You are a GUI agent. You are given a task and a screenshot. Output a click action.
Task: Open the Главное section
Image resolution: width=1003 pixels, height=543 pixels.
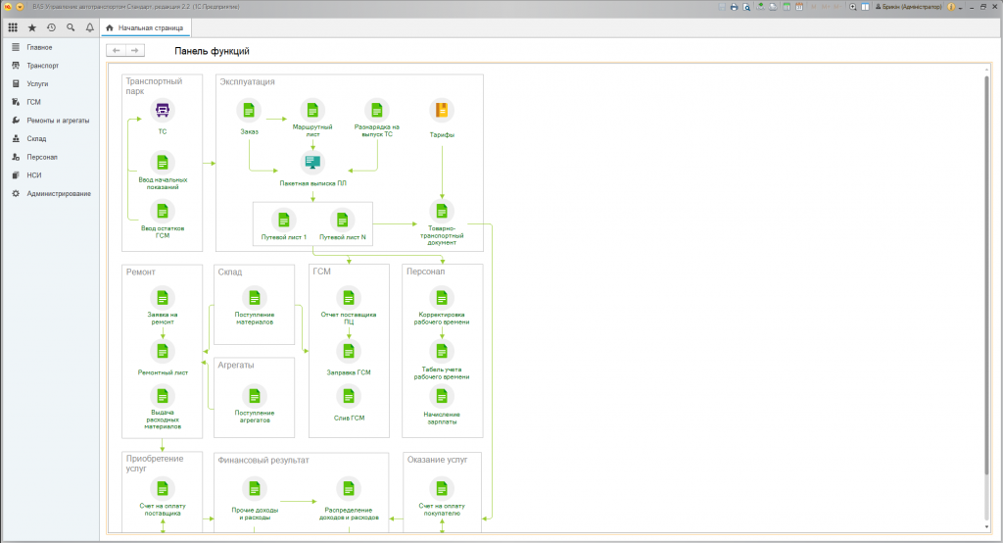click(x=50, y=47)
